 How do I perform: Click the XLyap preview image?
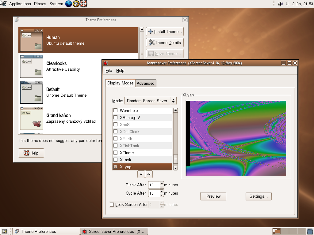(x=236, y=138)
